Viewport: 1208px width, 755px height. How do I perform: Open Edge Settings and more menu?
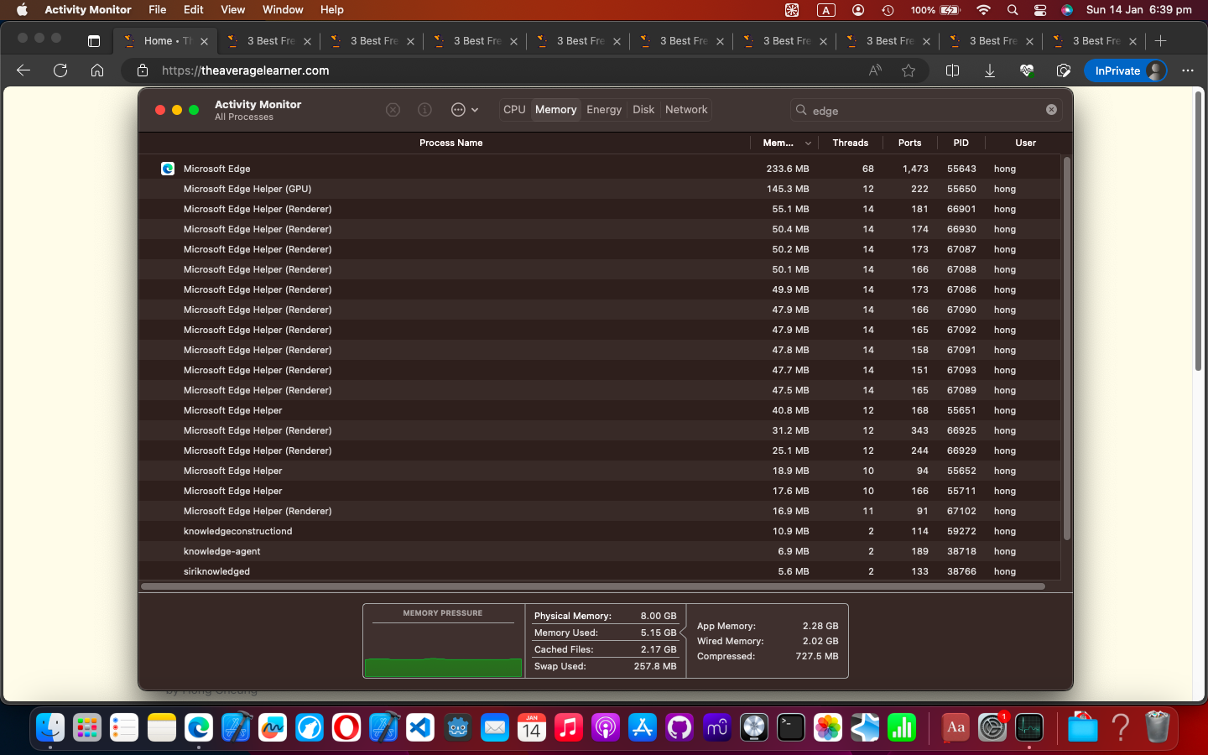point(1188,70)
